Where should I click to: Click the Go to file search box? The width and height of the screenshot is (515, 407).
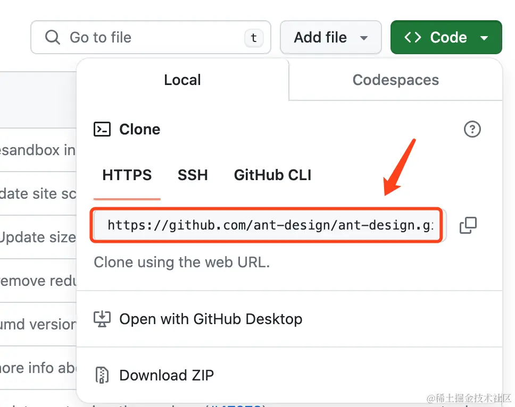pos(149,37)
